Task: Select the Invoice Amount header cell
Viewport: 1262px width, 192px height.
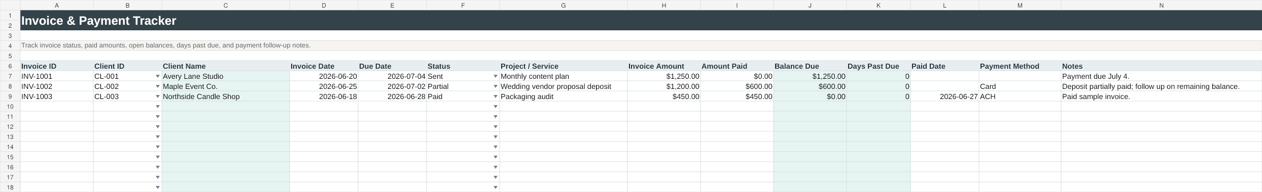Action: tap(664, 66)
